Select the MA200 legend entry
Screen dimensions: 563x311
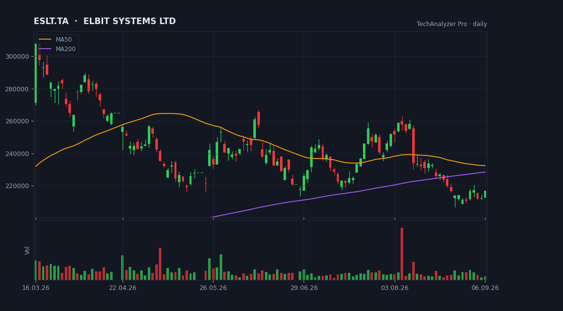tap(57, 49)
